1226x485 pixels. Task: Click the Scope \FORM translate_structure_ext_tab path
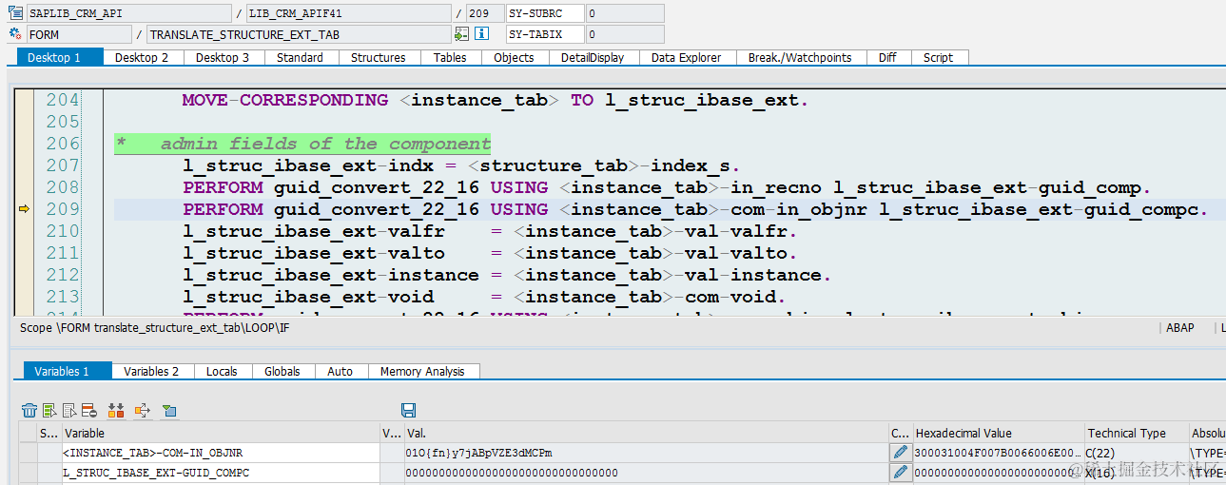coord(153,327)
